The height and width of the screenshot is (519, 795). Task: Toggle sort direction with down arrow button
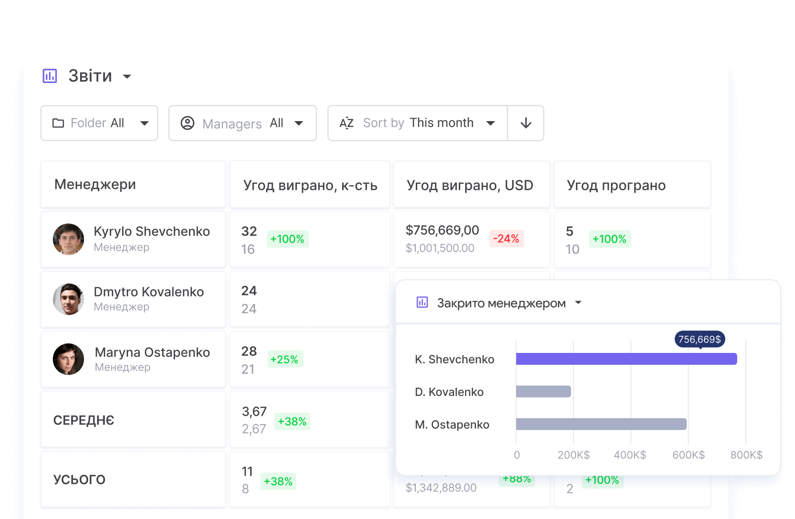coord(526,123)
